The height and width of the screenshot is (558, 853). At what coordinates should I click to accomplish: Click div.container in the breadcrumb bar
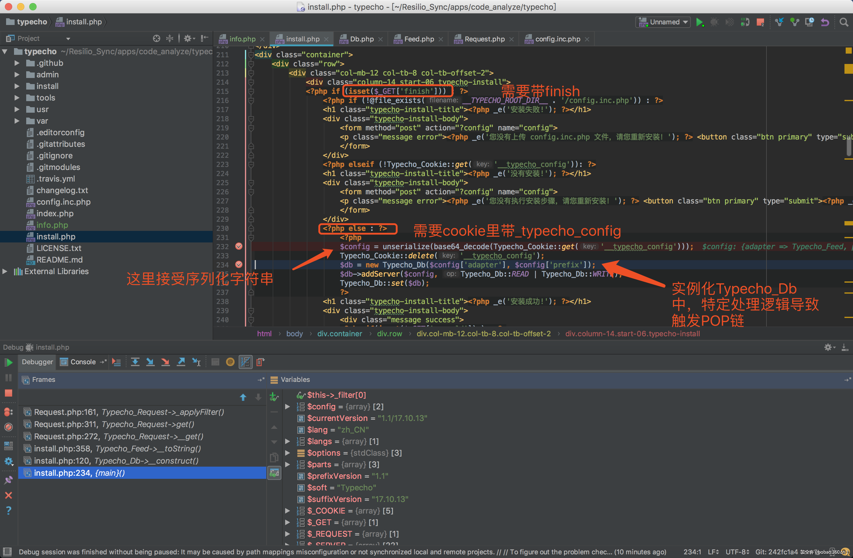coord(339,334)
